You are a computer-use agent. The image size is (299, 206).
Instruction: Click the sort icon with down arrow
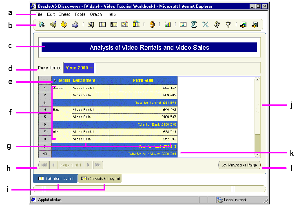(183, 24)
